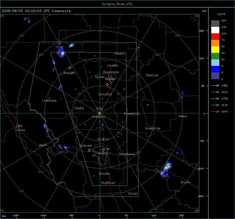Click the Hanna town label
235x219 pixels.
(183, 116)
